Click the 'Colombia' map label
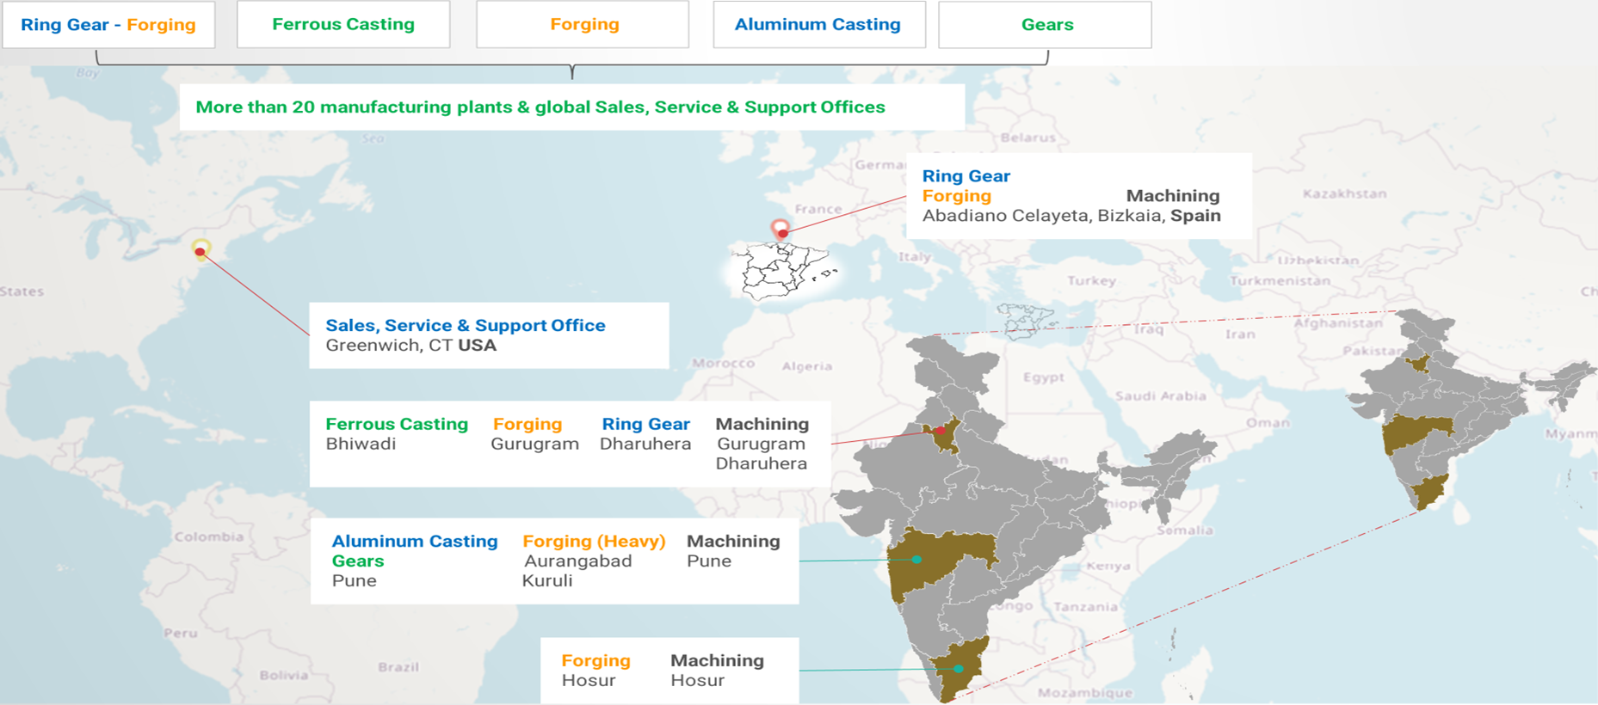 click(x=209, y=536)
